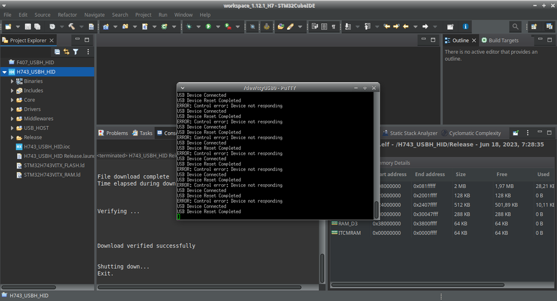The image size is (557, 301).
Task: Click Previous Annotation icon
Action: tap(367, 27)
